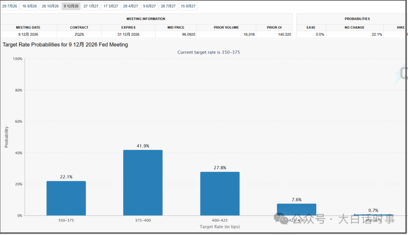408x235 pixels.
Task: Click the MID PRICE column header
Action: (176, 27)
